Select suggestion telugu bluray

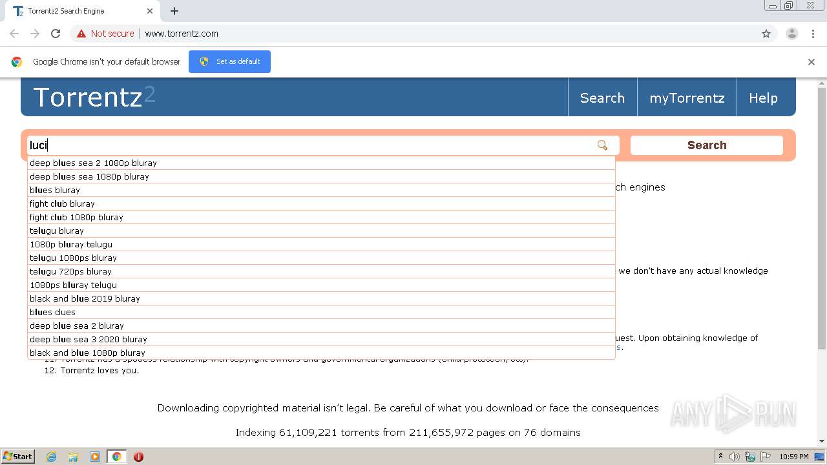point(321,231)
